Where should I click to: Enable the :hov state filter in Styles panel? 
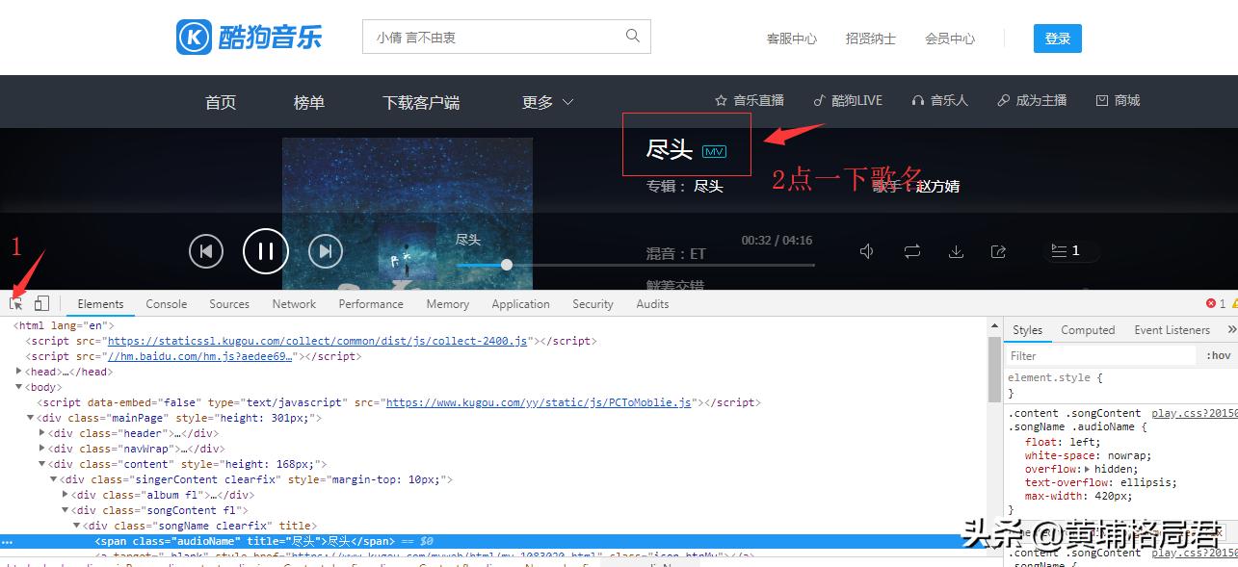click(x=1218, y=354)
